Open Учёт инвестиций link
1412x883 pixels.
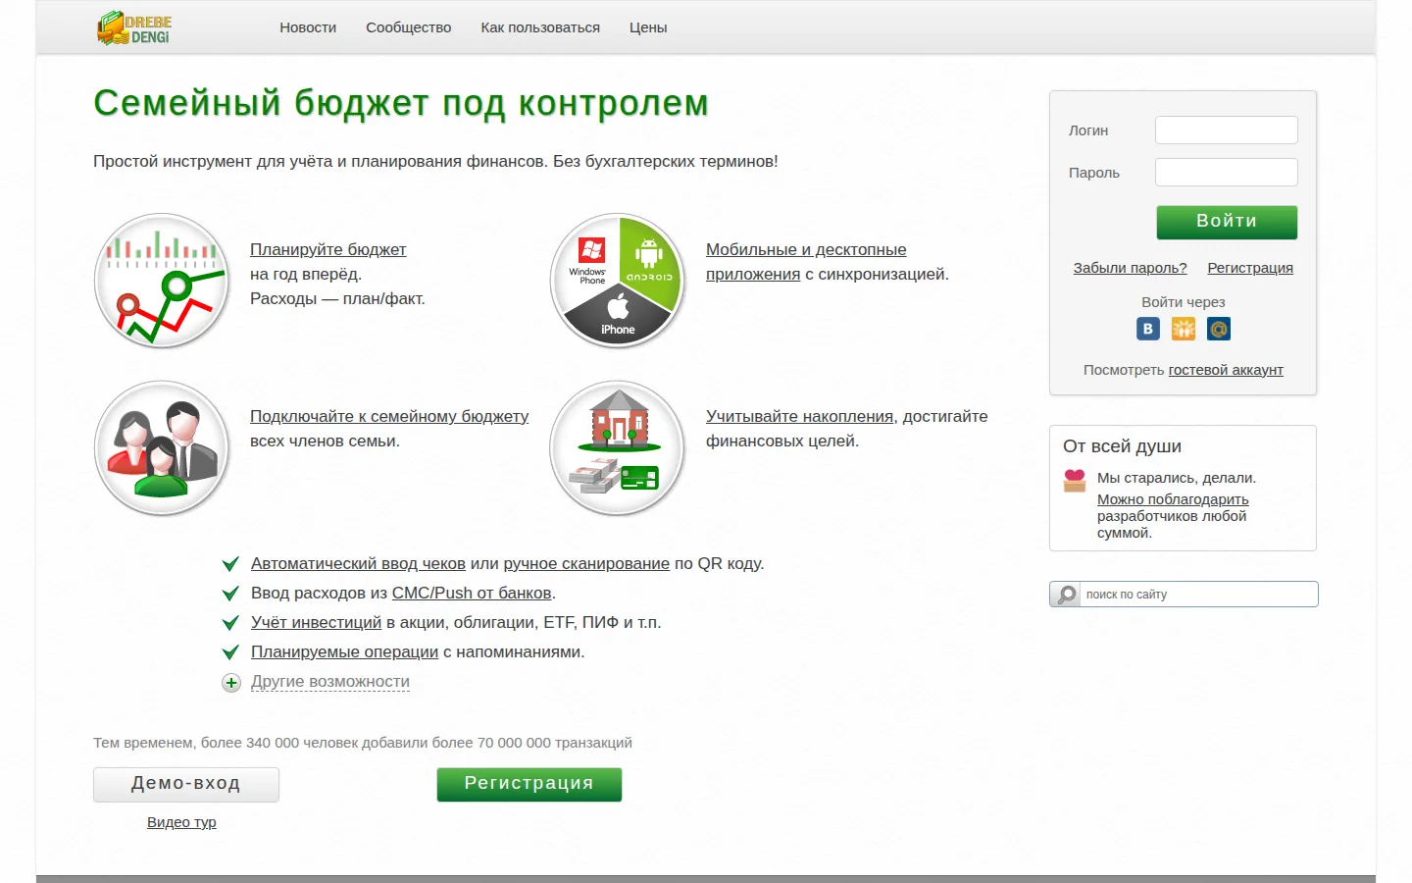coord(316,622)
